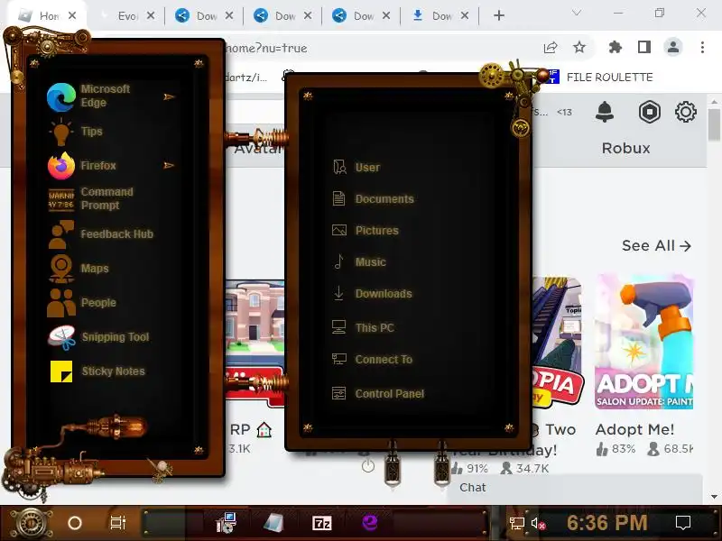Open FILE ROULETTE bookmark
The height and width of the screenshot is (541, 722).
click(x=601, y=77)
